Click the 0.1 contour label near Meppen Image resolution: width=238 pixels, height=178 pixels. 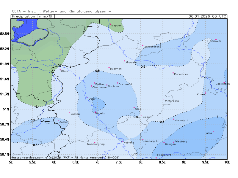(x=93, y=23)
